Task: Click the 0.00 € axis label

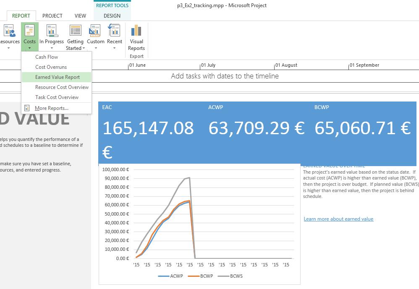Action: pos(123,258)
